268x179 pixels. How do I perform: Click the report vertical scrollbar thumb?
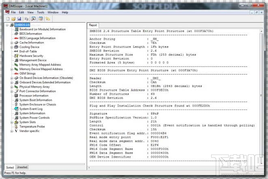[x=261, y=95]
